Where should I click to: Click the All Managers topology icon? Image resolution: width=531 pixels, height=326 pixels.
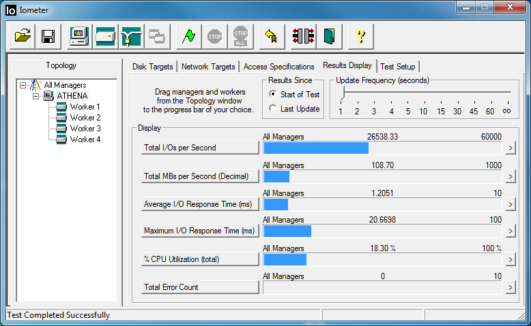35,85
